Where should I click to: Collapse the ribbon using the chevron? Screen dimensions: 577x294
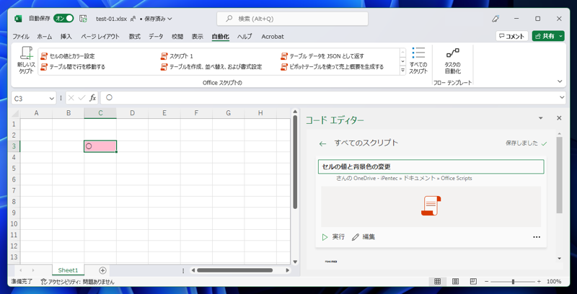coord(560,81)
